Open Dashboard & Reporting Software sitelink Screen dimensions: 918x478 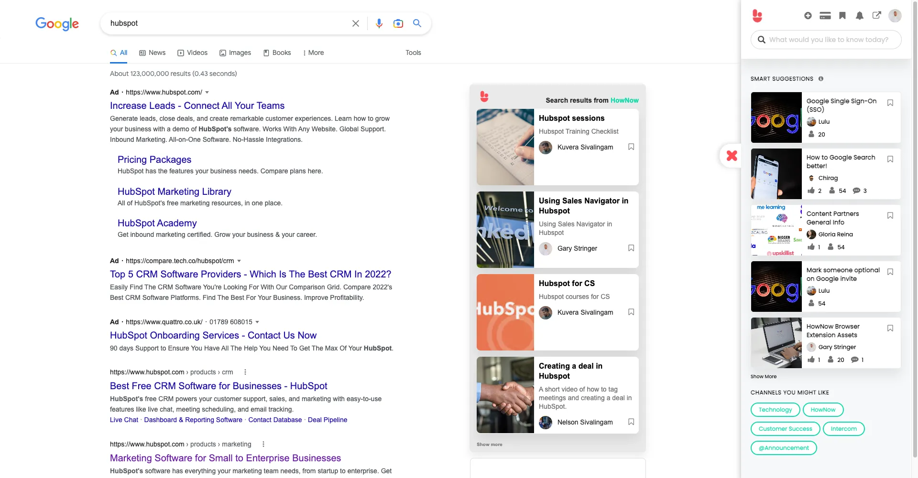click(x=193, y=420)
